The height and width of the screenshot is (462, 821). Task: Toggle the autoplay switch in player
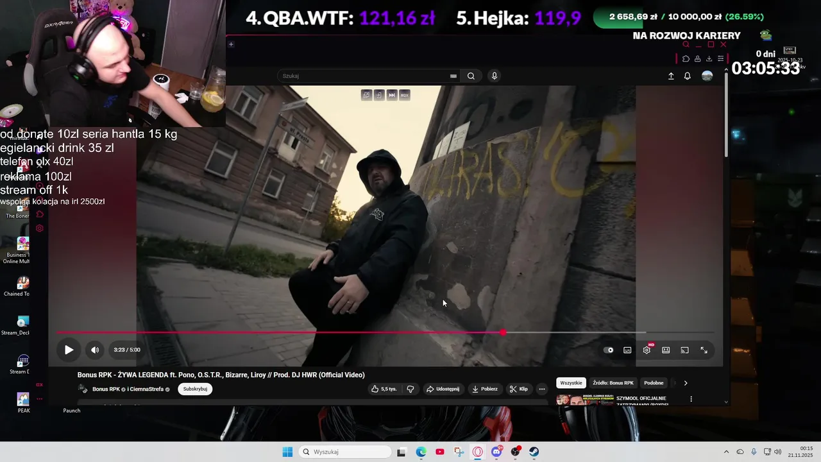tap(609, 350)
